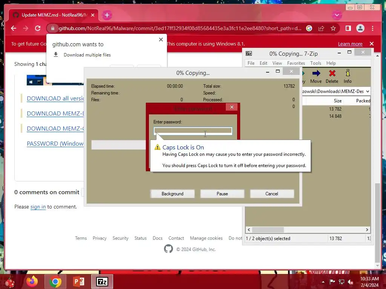Cancel the copying operation
Screen dimensions: 386x289
click(272, 194)
